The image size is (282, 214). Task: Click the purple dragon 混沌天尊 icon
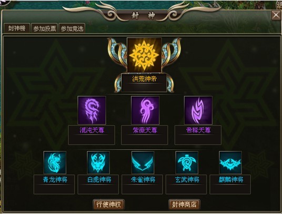coord(92,110)
